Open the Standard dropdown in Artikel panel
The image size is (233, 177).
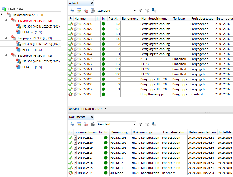(x=135, y=11)
